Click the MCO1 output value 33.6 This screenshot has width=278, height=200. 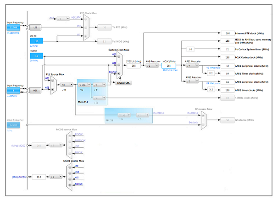(39, 177)
